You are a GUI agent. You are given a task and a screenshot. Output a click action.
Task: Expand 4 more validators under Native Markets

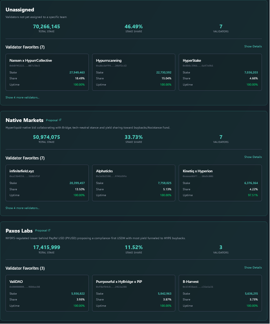(22, 208)
